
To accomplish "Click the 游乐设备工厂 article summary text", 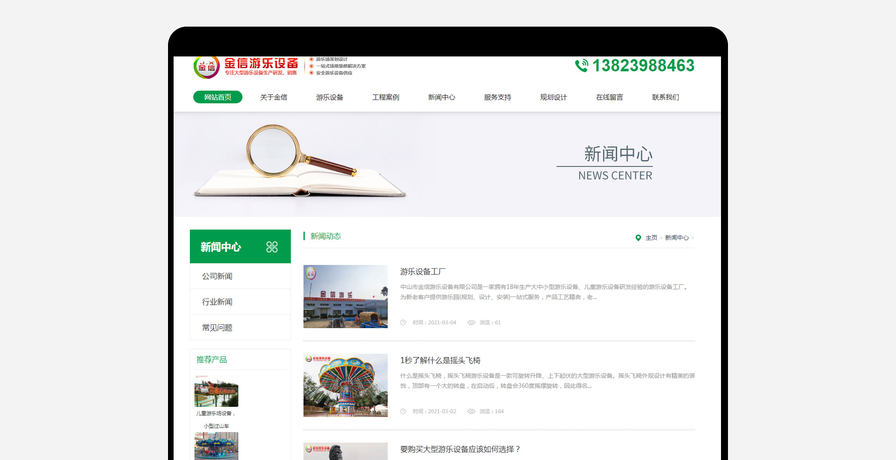I will (545, 292).
